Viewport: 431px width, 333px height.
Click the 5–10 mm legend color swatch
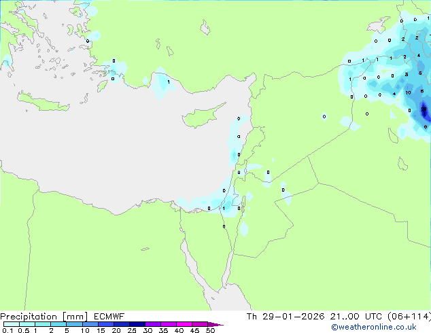tap(74, 324)
